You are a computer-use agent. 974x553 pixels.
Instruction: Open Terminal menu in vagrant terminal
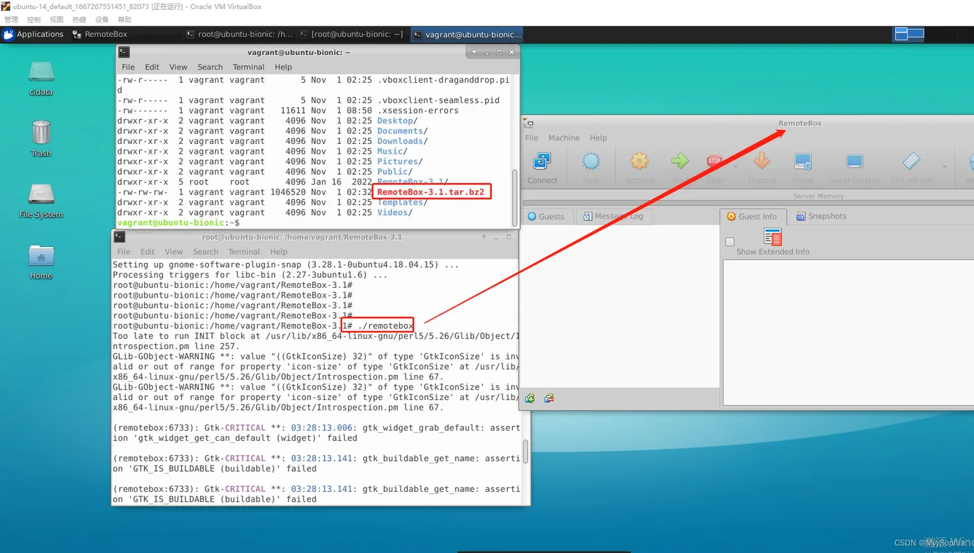click(248, 67)
